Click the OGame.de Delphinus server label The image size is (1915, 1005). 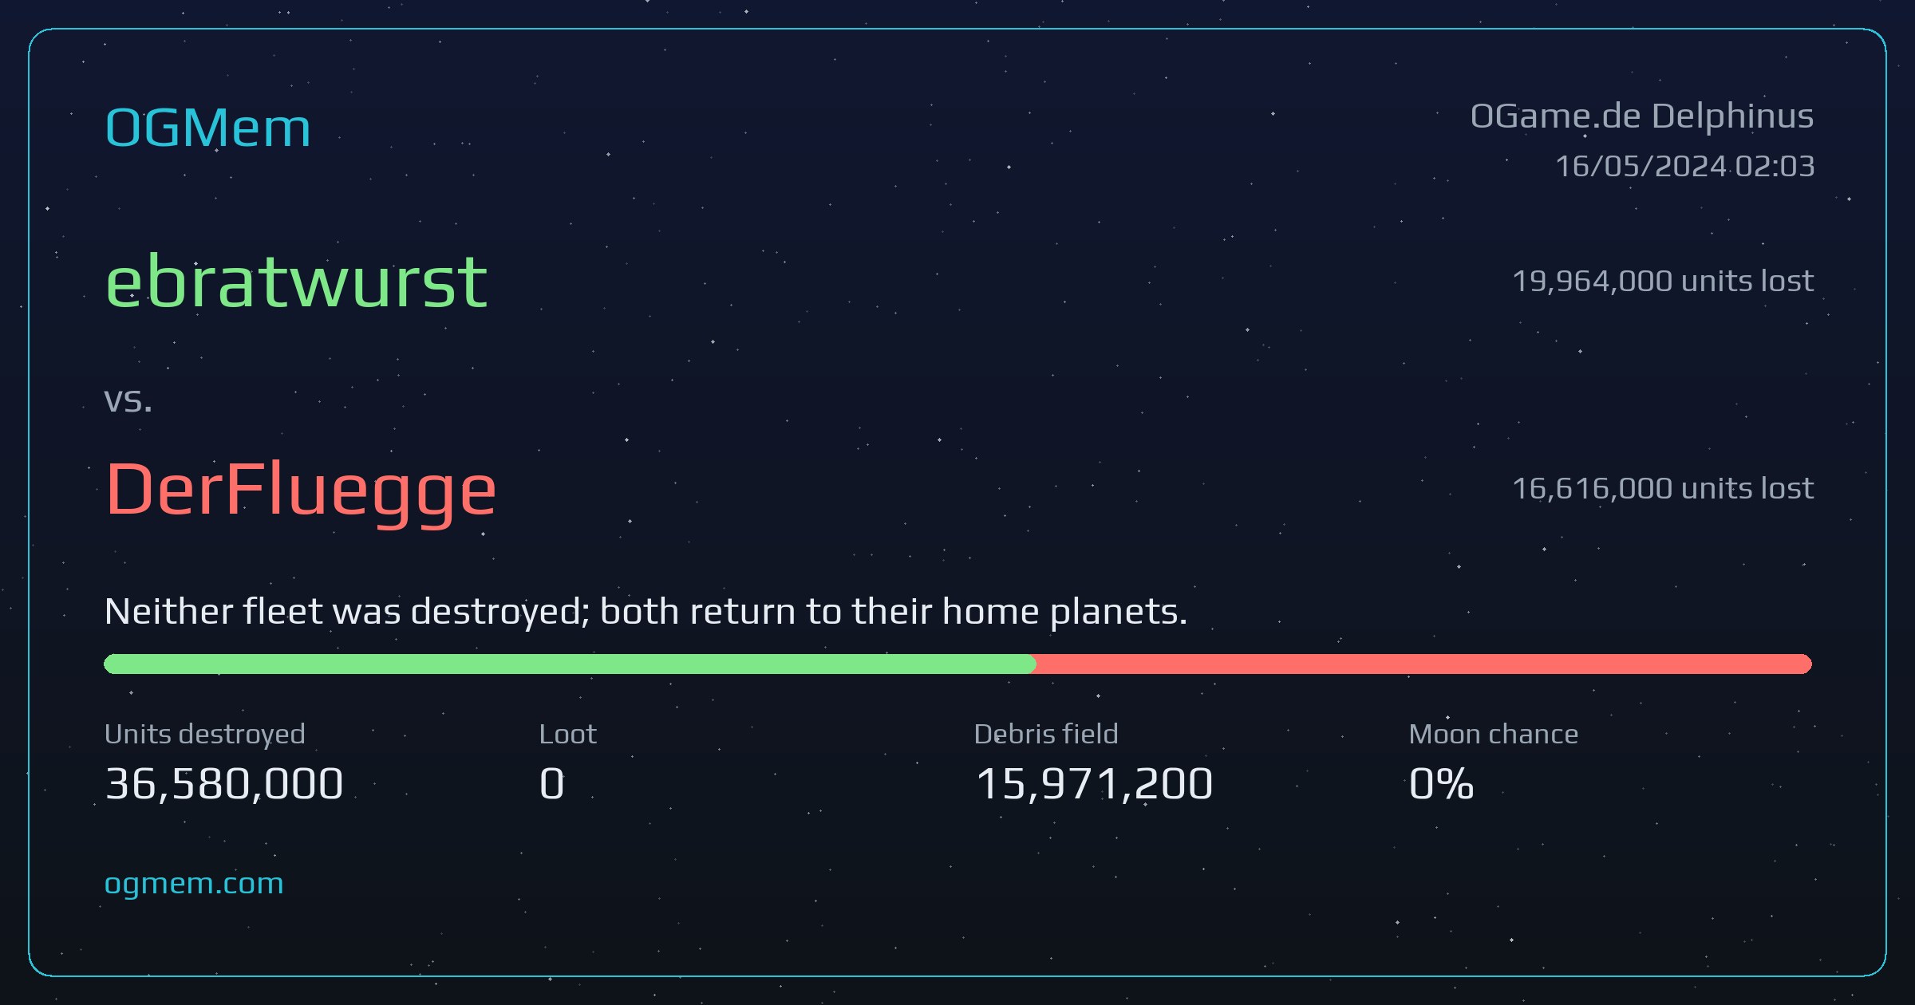[x=1642, y=116]
